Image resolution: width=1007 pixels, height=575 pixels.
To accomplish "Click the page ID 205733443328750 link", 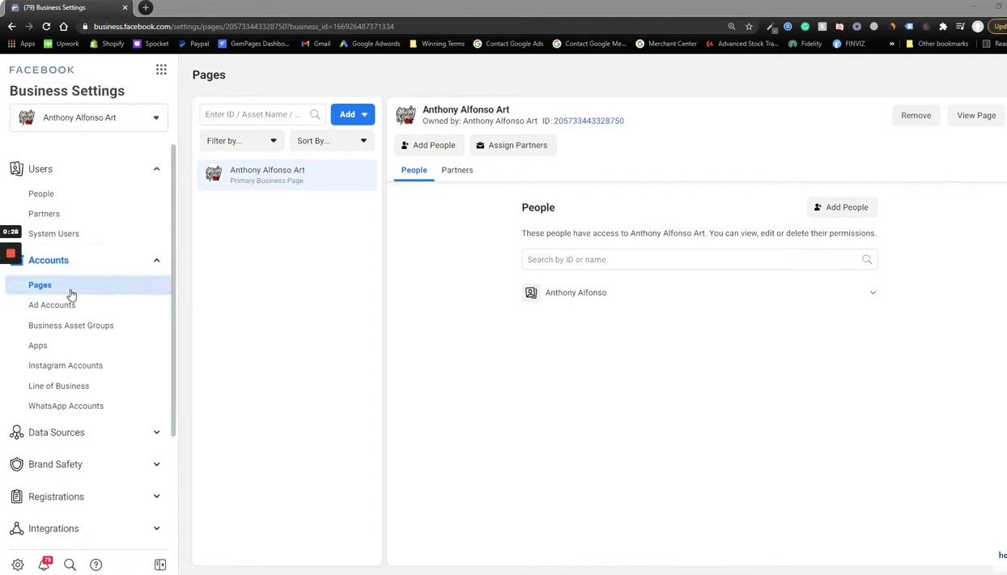I will point(588,121).
